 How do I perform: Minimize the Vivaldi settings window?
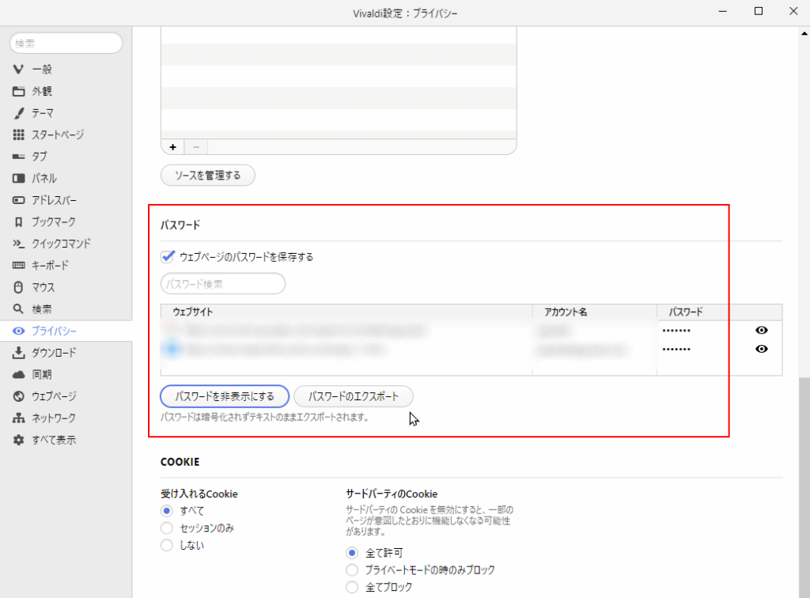coord(723,11)
